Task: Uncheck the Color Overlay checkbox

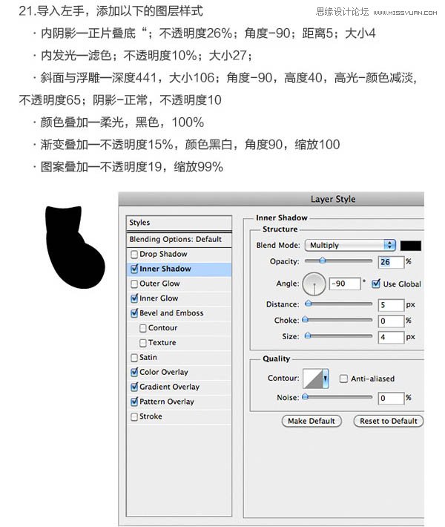Action: click(134, 372)
